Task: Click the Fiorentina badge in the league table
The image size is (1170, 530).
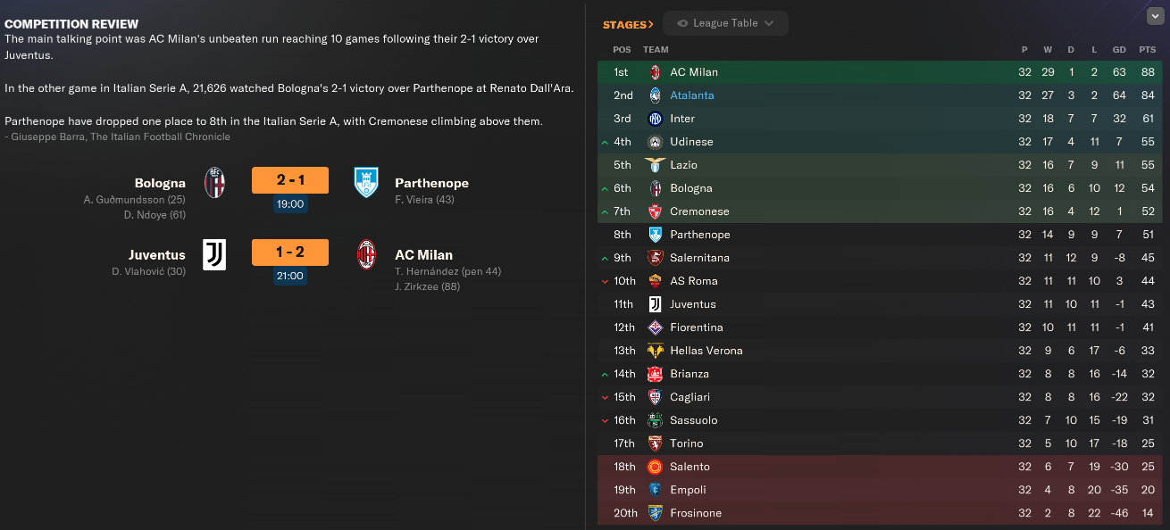Action: coord(655,327)
